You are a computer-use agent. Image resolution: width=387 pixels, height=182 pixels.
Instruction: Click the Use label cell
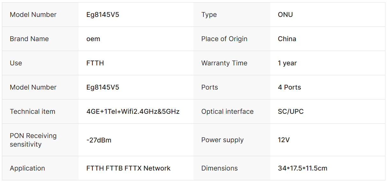[x=16, y=63]
